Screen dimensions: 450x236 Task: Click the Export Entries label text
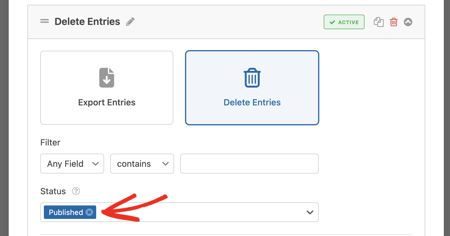click(x=107, y=102)
